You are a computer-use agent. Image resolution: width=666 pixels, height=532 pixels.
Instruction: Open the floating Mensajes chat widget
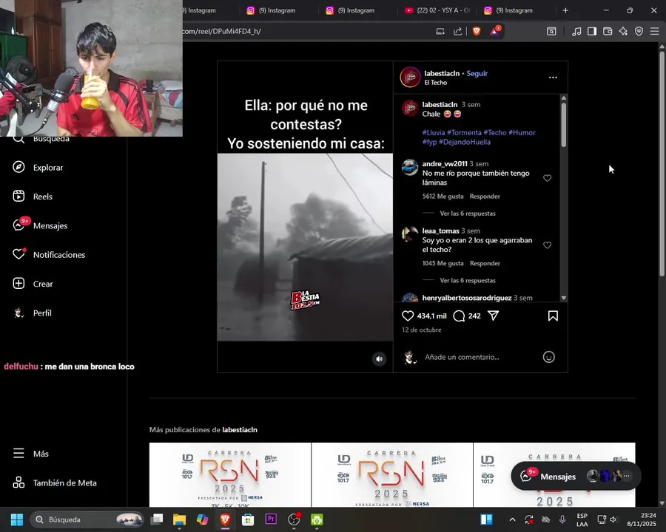576,477
